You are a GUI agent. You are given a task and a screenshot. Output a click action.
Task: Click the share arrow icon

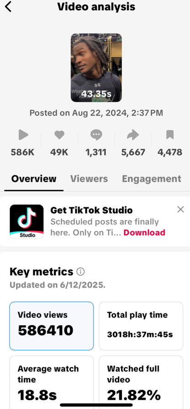click(133, 135)
